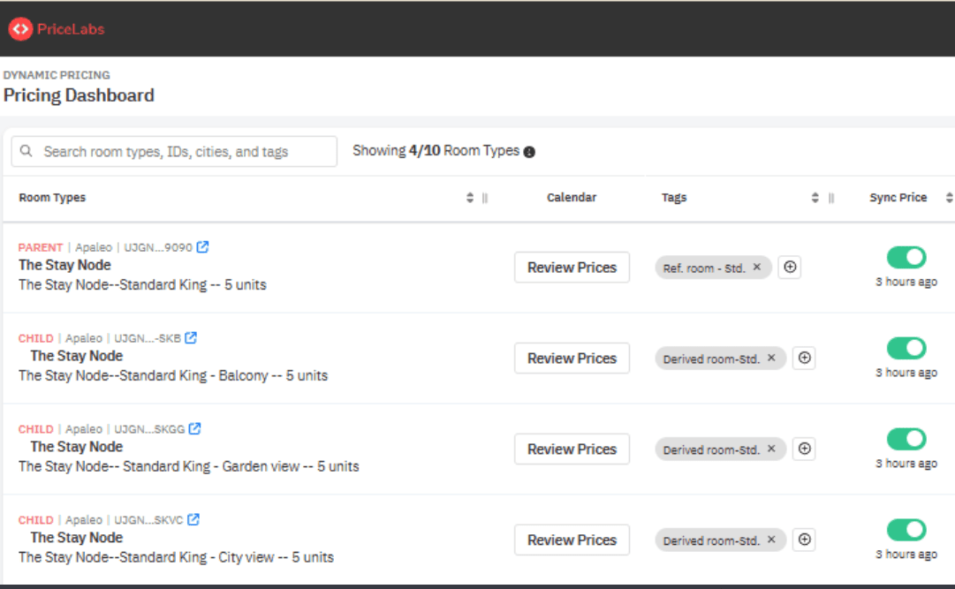Open external link for UJGN...9090 listing
Screen dimensions: 955x589
pos(202,246)
